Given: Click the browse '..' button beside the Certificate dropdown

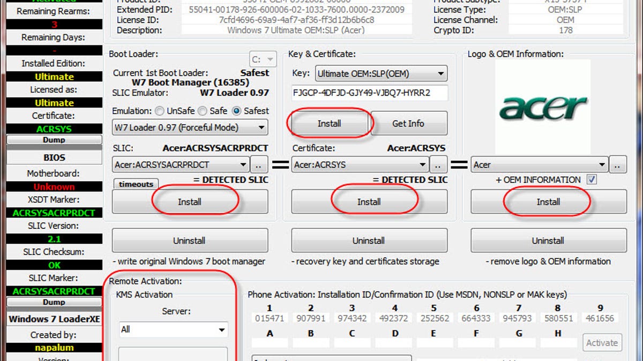Looking at the screenshot, I should pyautogui.click(x=439, y=165).
